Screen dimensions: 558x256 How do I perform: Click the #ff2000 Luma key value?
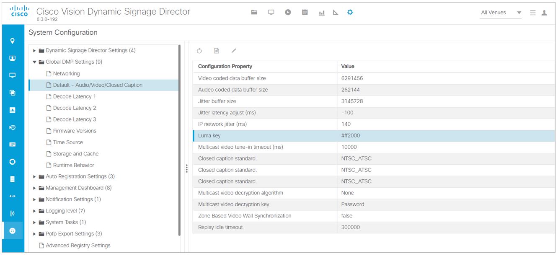click(x=351, y=136)
